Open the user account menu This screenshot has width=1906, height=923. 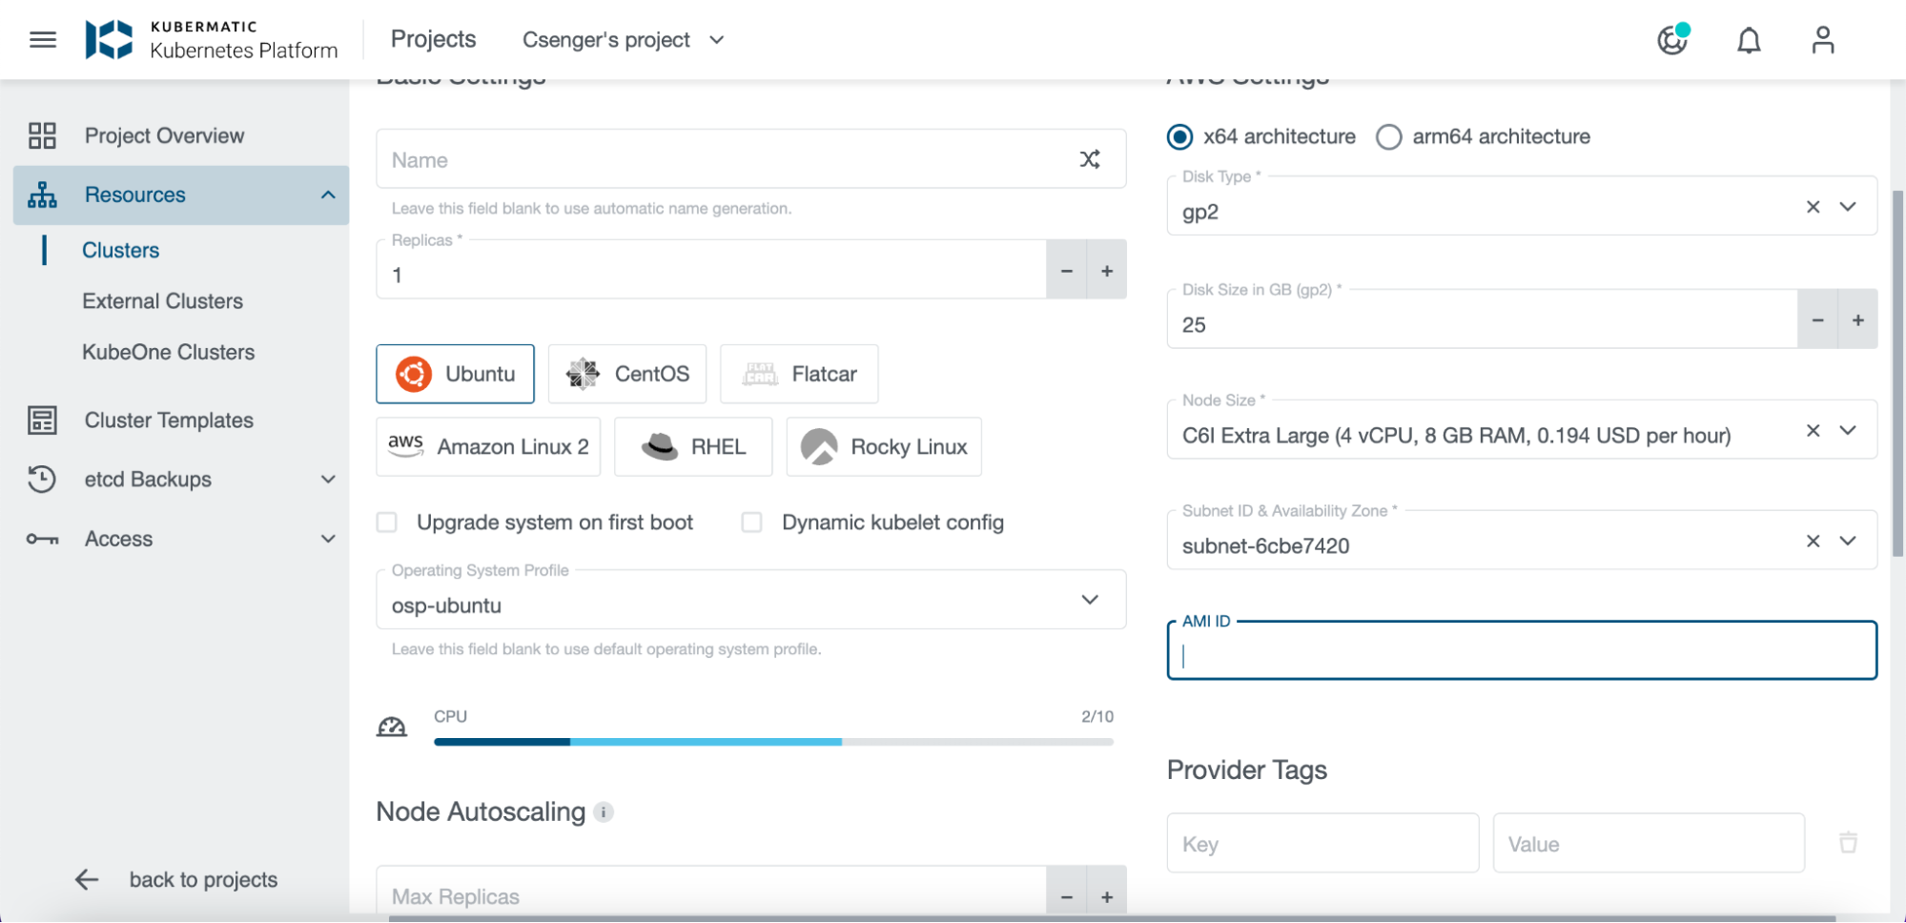pyautogui.click(x=1822, y=39)
